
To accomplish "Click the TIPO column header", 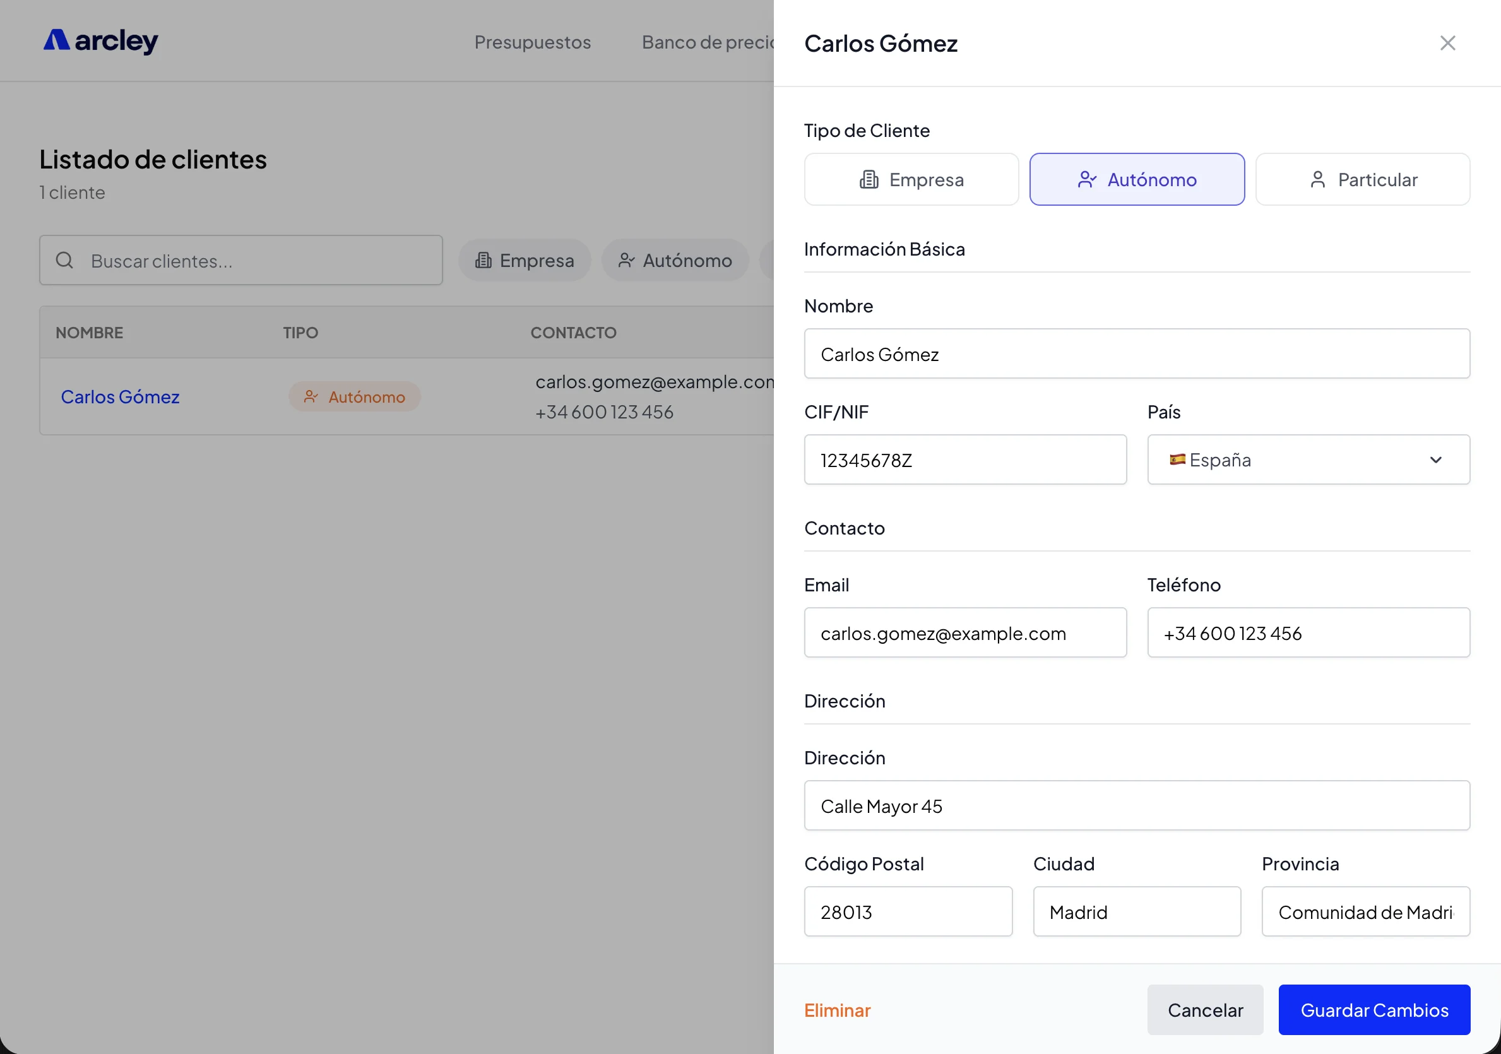I will 300,332.
